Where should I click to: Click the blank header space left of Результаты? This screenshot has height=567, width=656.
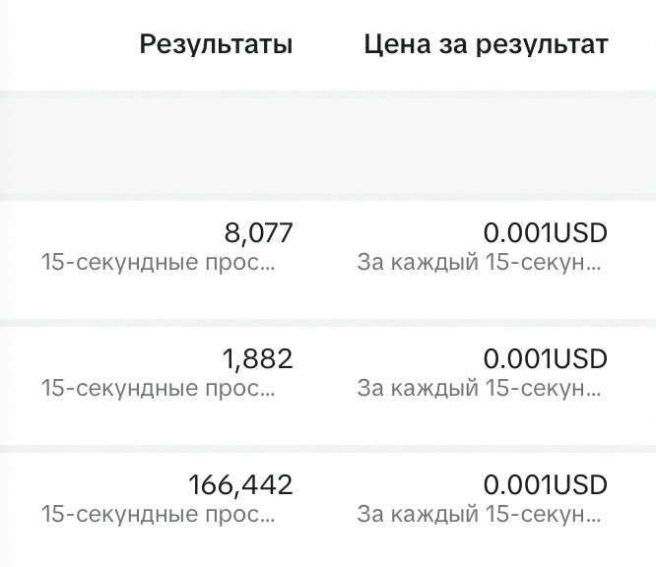(x=59, y=44)
